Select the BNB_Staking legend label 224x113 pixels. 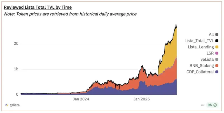pyautogui.click(x=201, y=65)
